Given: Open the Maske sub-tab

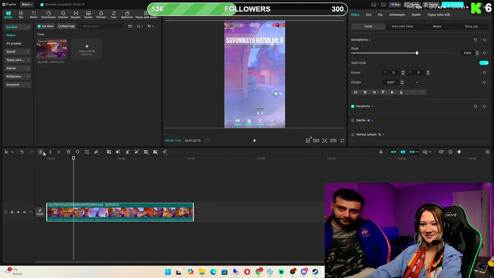Looking at the screenshot, I should [x=437, y=26].
